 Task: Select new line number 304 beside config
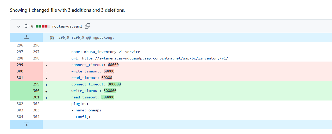click(x=36, y=117)
